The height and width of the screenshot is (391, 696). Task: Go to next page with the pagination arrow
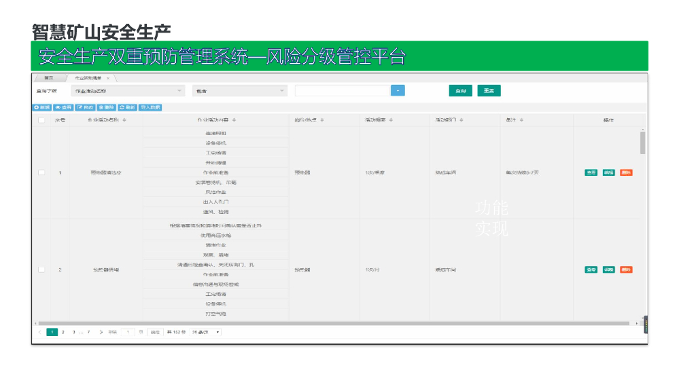pyautogui.click(x=101, y=332)
